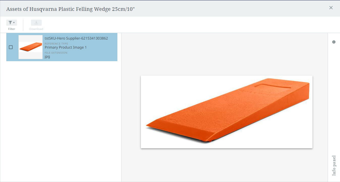Open the info circle icon
340x182 pixels.
pyautogui.click(x=334, y=42)
